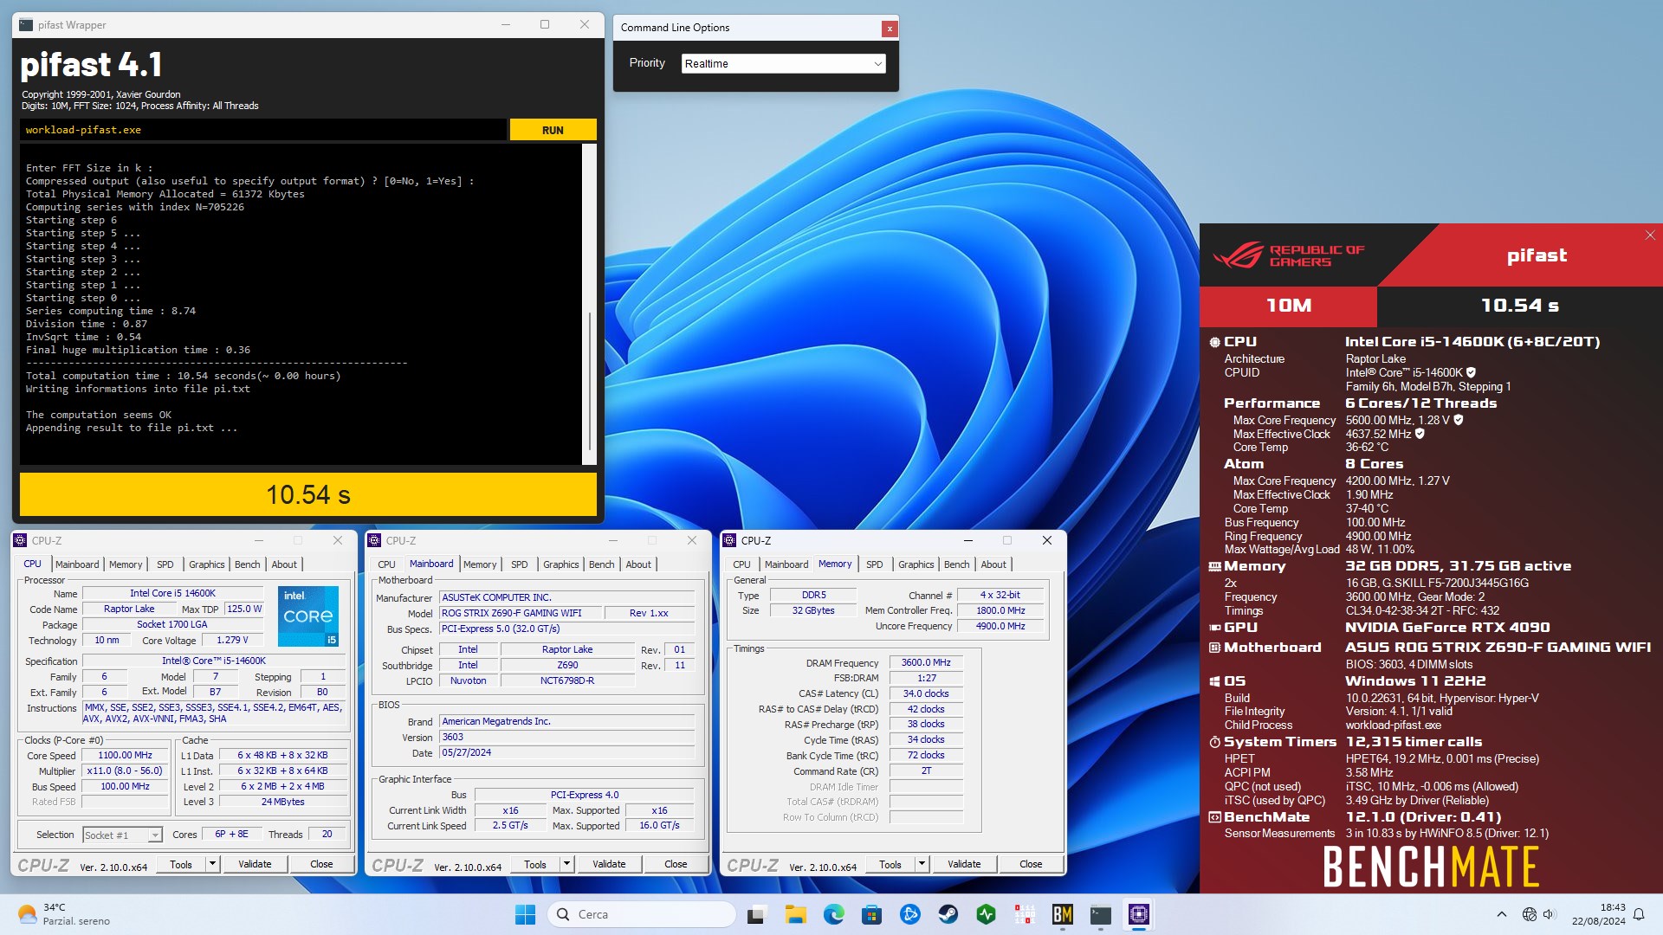Open Microsoft Edge from the taskbar
This screenshot has width=1663, height=935.
pyautogui.click(x=833, y=914)
